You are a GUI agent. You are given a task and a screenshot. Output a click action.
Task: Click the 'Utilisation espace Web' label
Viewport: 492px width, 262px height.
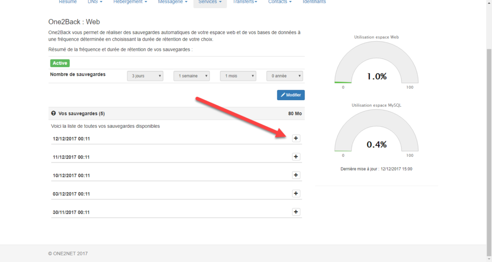tap(377, 37)
